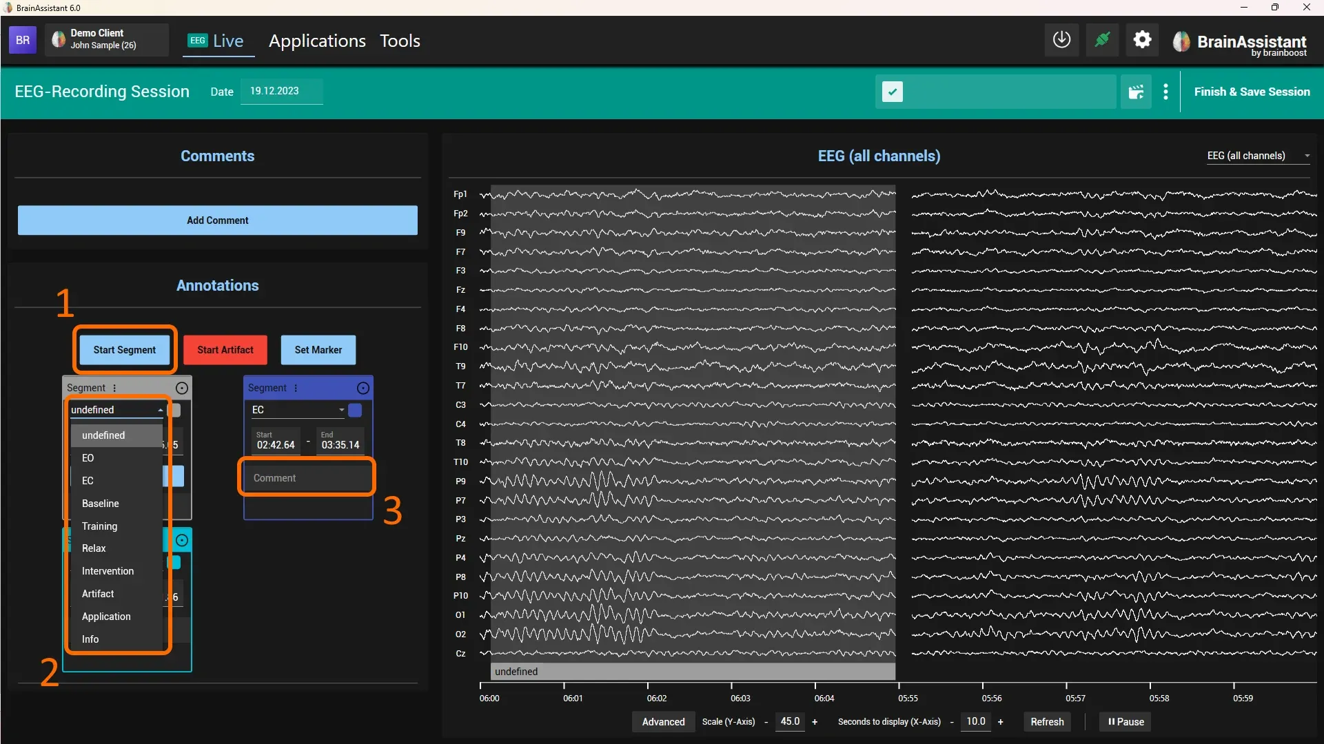Toggle the checked checkbox in session header

(x=892, y=92)
